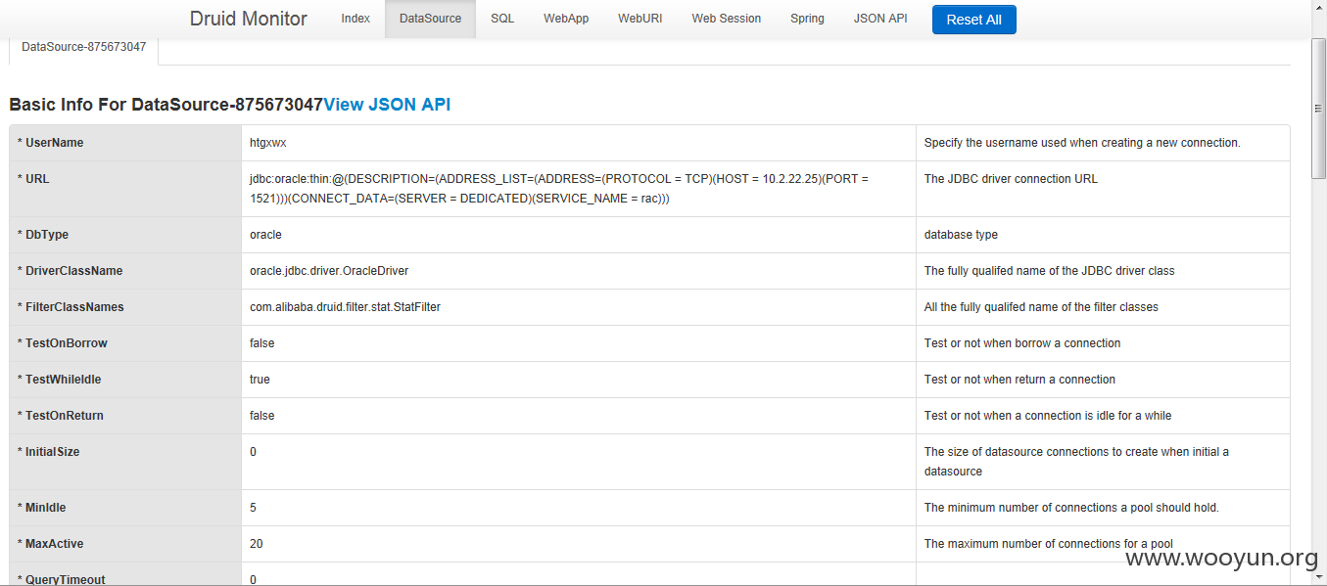Click 'Test or not when borrow a connection'

1022,343
